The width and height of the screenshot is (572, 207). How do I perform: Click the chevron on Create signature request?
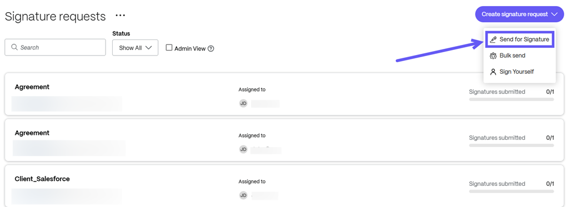pyautogui.click(x=555, y=14)
